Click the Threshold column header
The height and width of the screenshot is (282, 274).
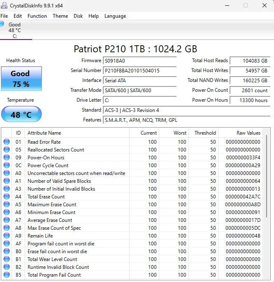204,133
